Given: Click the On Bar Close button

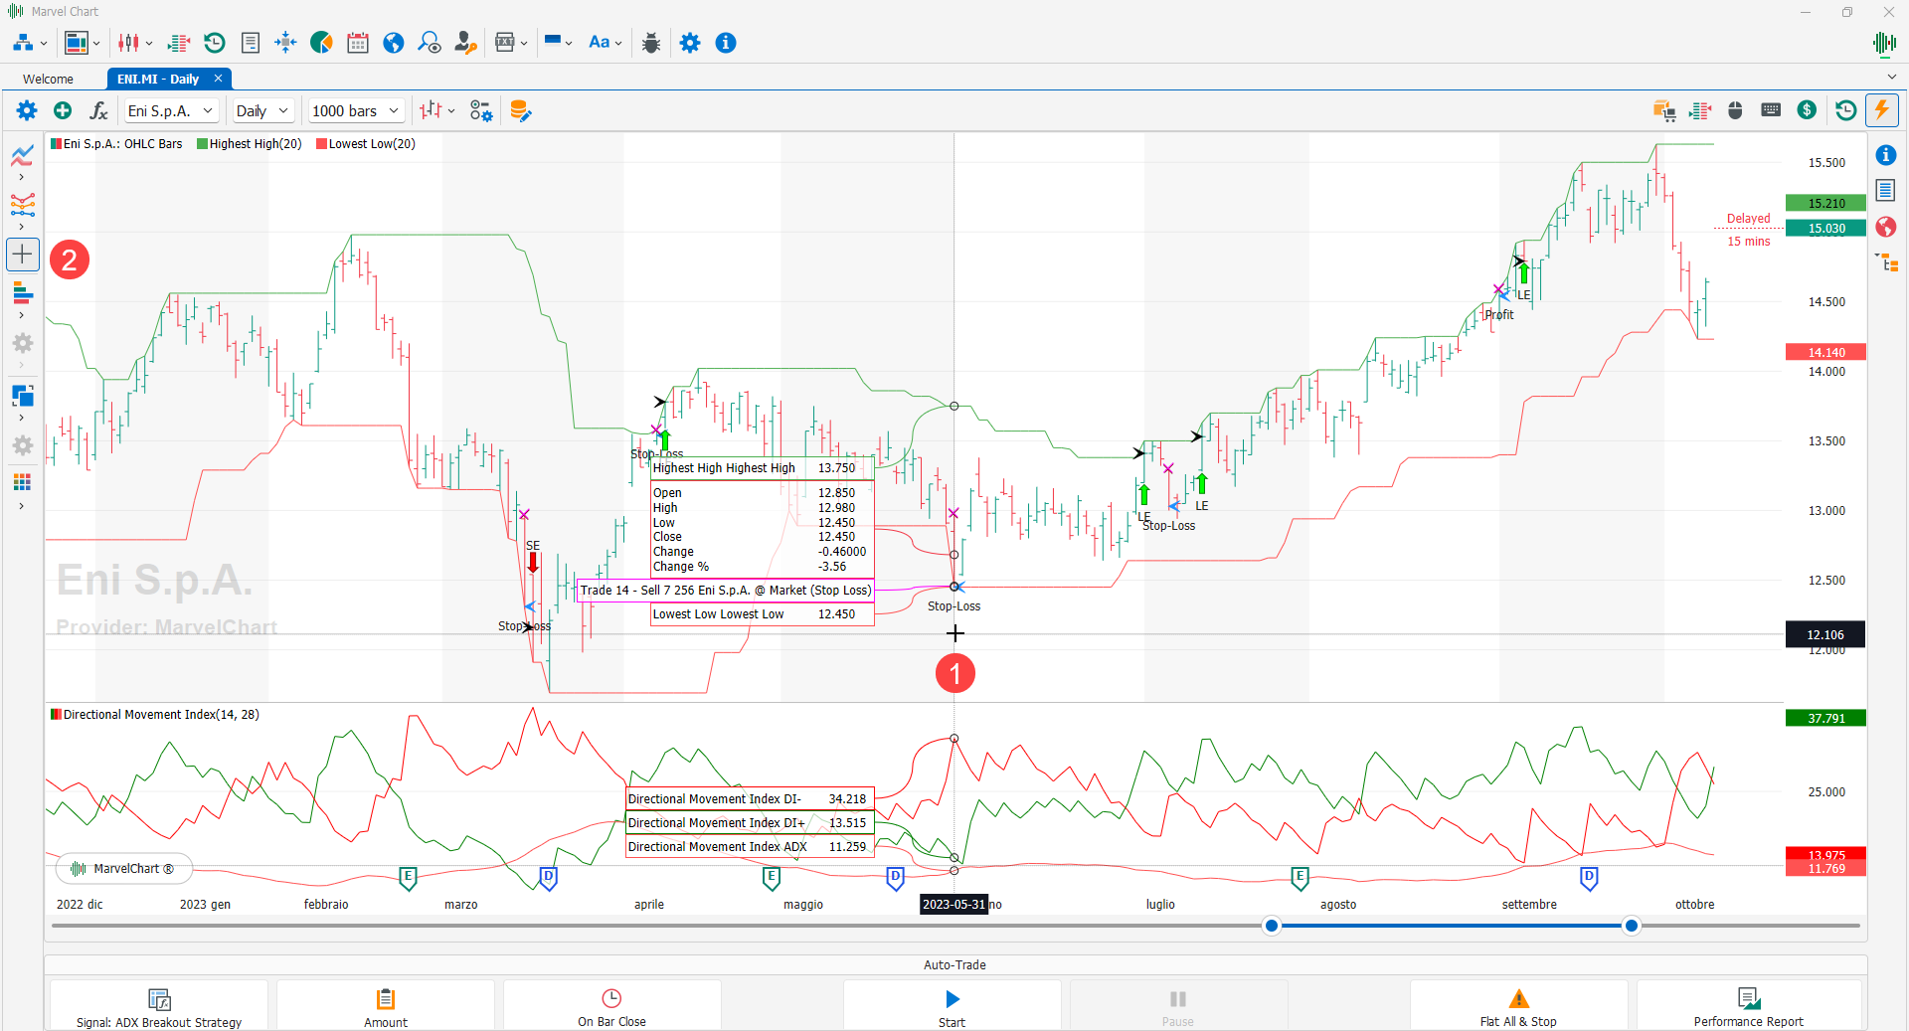Looking at the screenshot, I should 611,1006.
